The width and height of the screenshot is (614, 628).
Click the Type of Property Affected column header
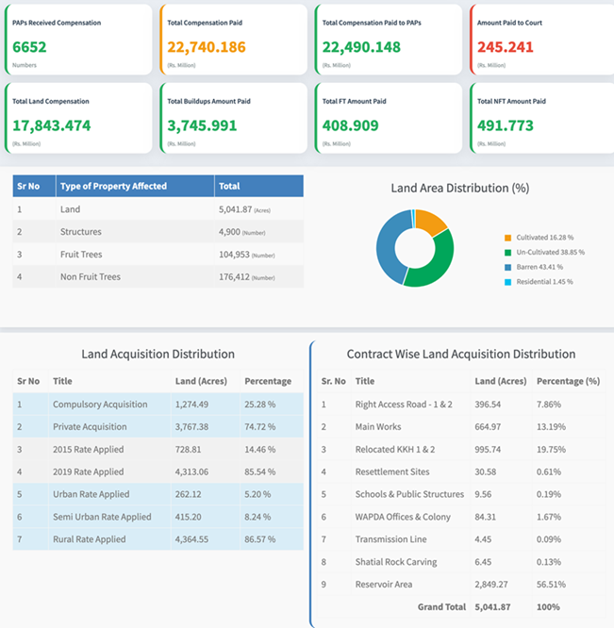pyautogui.click(x=135, y=186)
